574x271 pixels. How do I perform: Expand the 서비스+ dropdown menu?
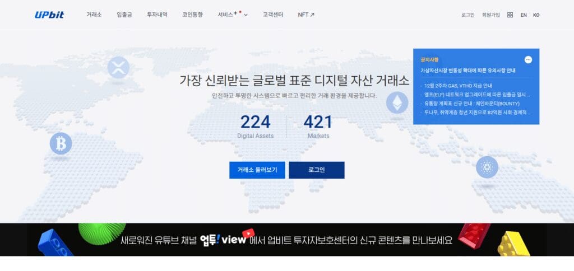coord(233,15)
